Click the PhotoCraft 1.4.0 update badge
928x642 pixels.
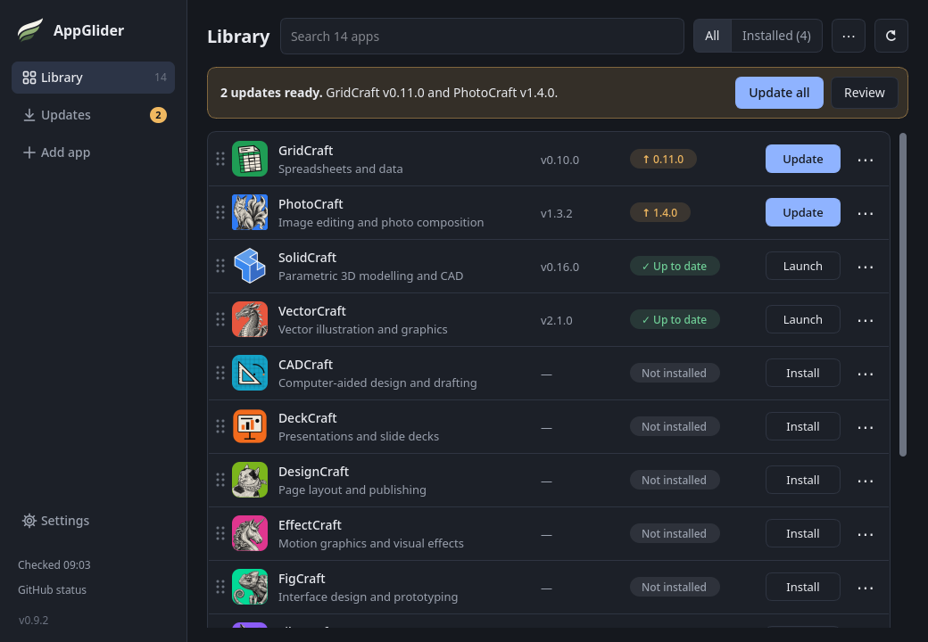tap(660, 212)
